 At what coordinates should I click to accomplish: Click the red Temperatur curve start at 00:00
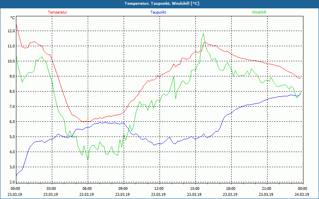[x=16, y=25]
